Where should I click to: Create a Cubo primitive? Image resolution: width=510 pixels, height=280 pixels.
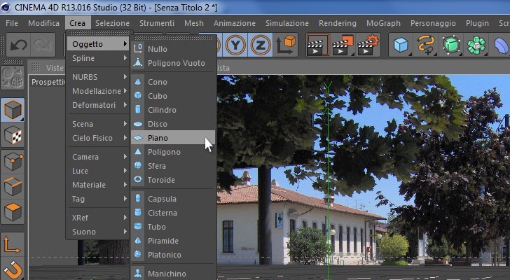(173, 96)
